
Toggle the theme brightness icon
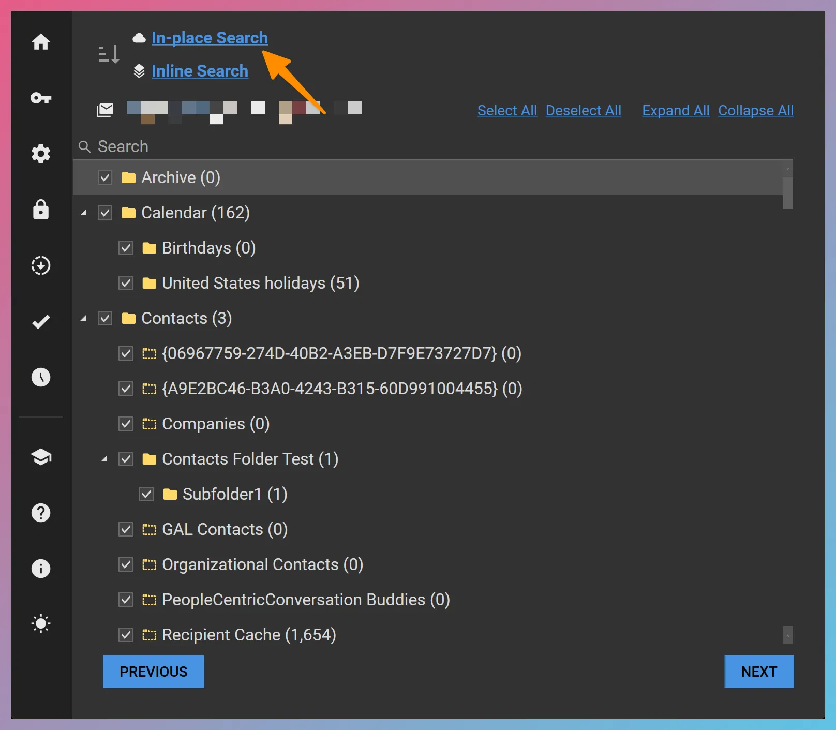point(41,623)
